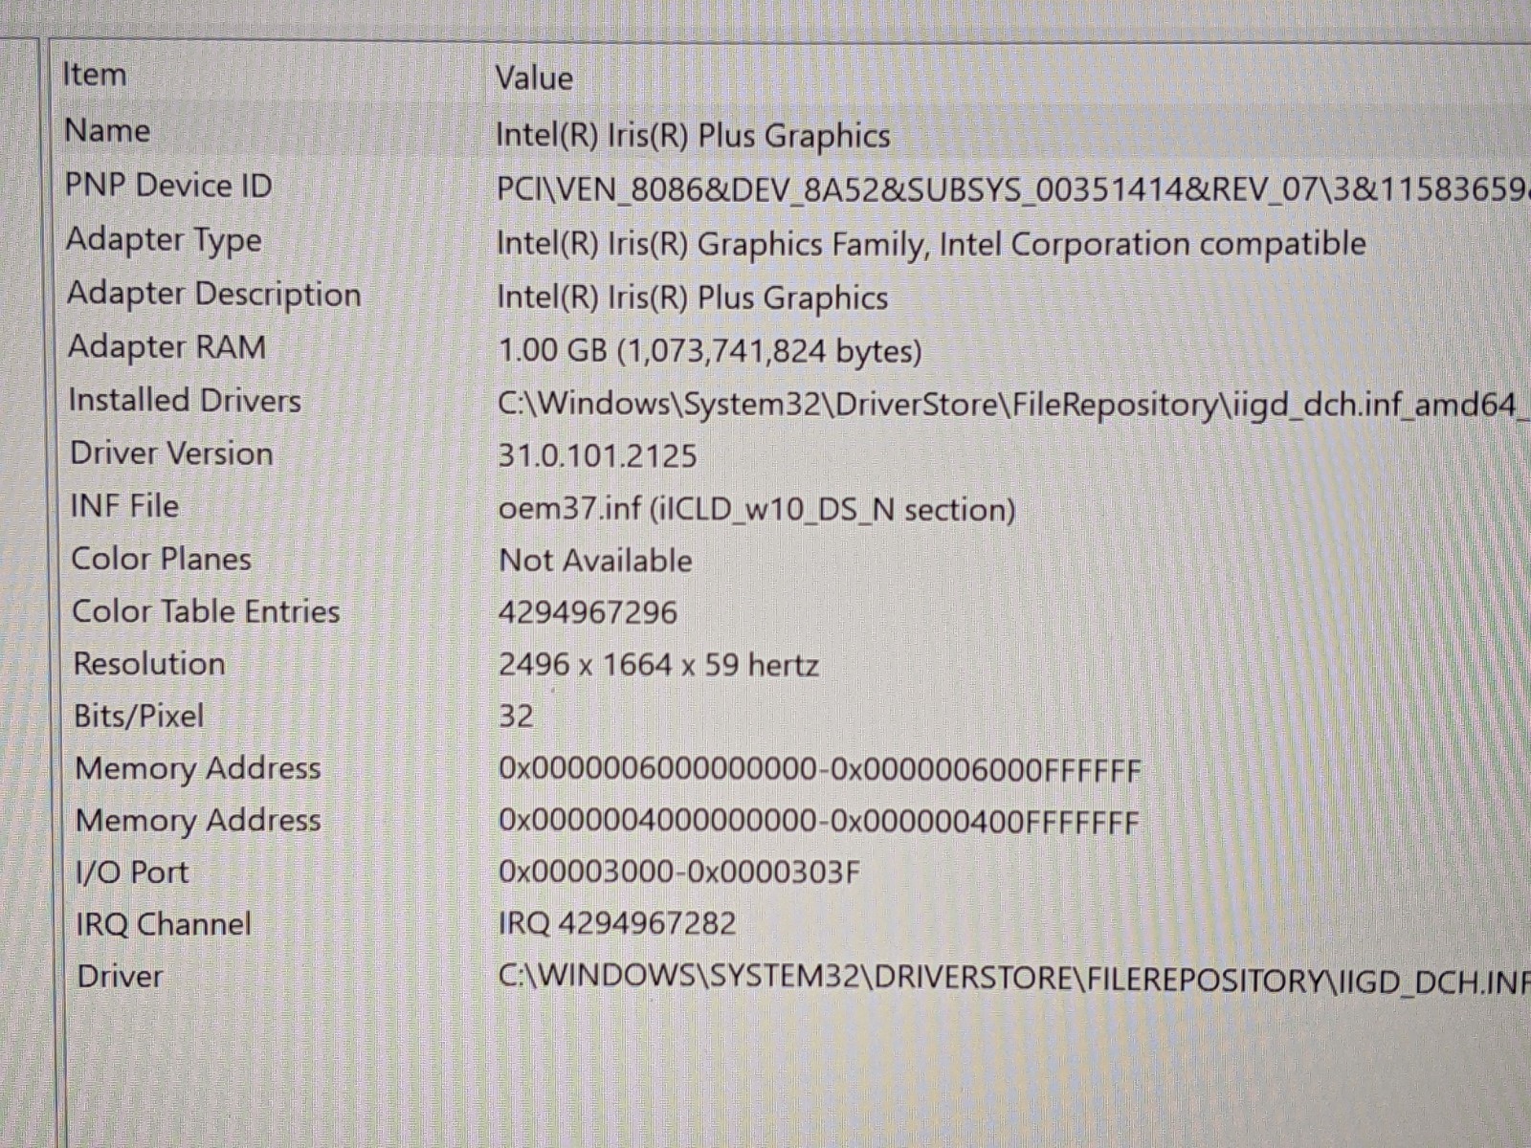Click the iigd_dch.inf_amd64 driver path
1531x1148 pixels.
tap(1013, 405)
